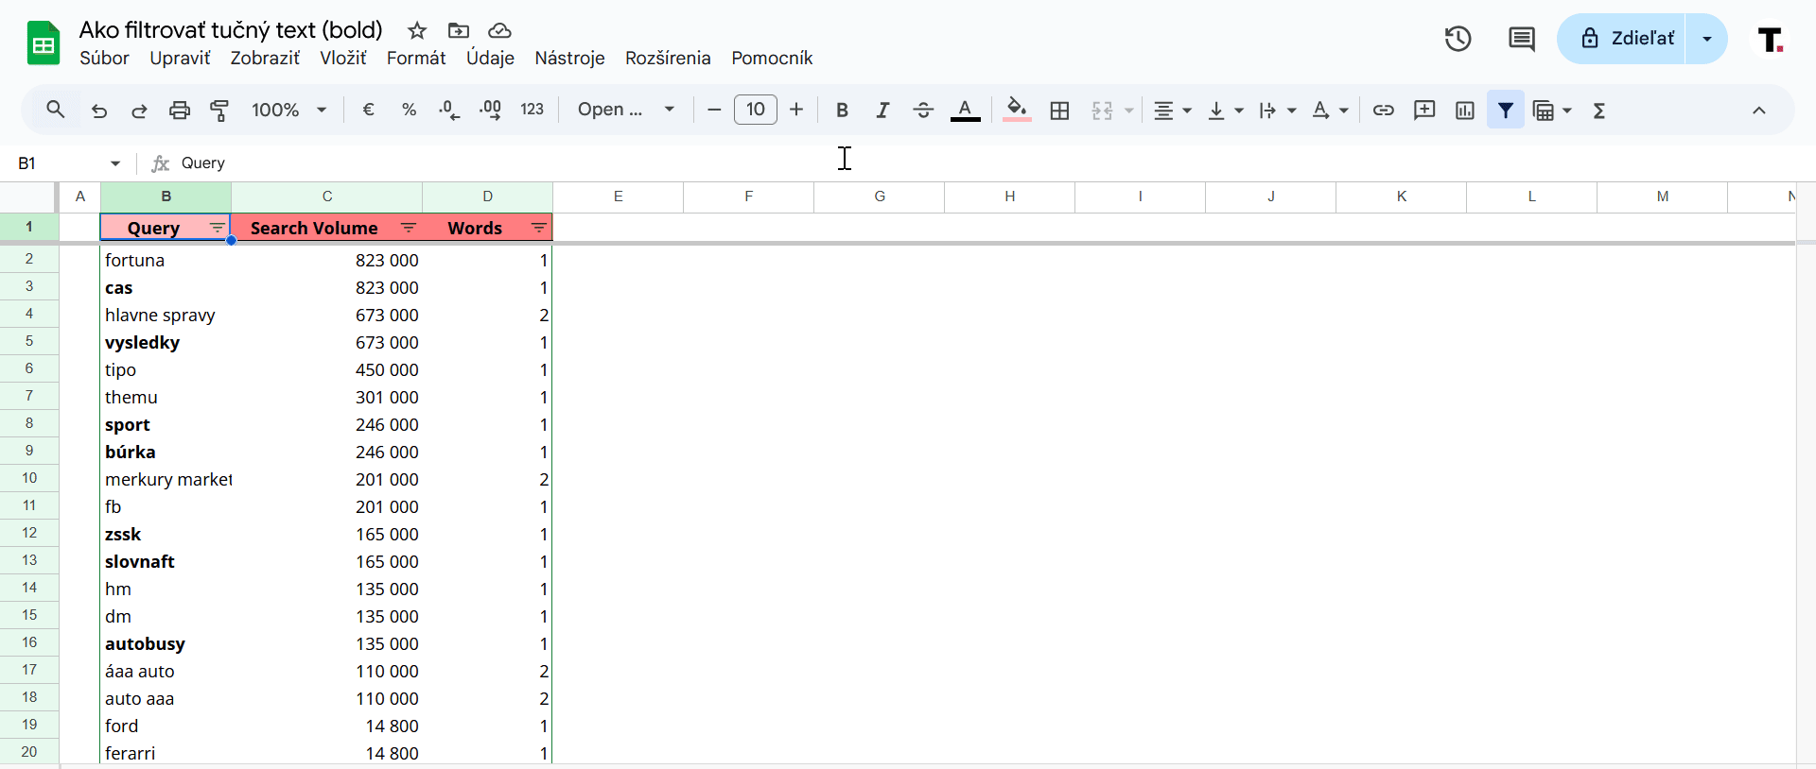Screen dimensions: 1816x769
Task: Toggle the filter button
Action: 1506,110
